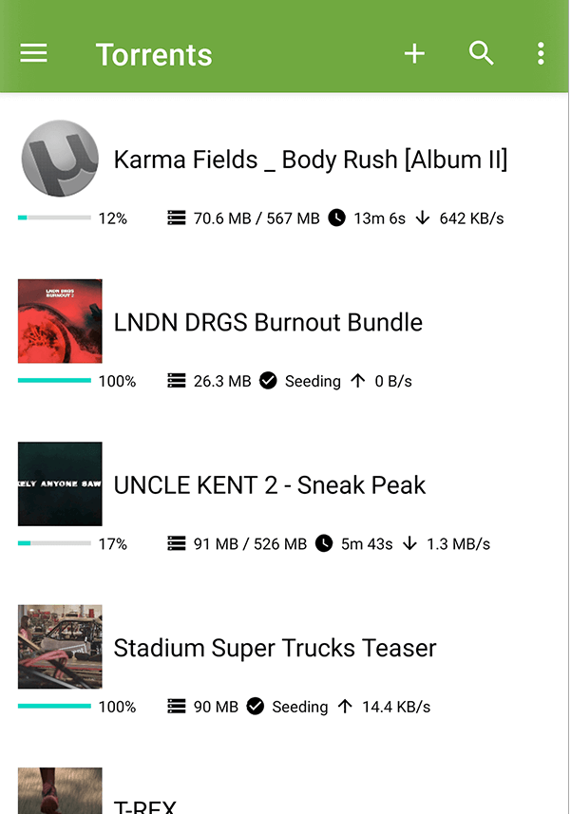Image resolution: width=571 pixels, height=814 pixels.
Task: Open UNCLE KENT 2 - Sneak Peak torrent
Action: 270,485
